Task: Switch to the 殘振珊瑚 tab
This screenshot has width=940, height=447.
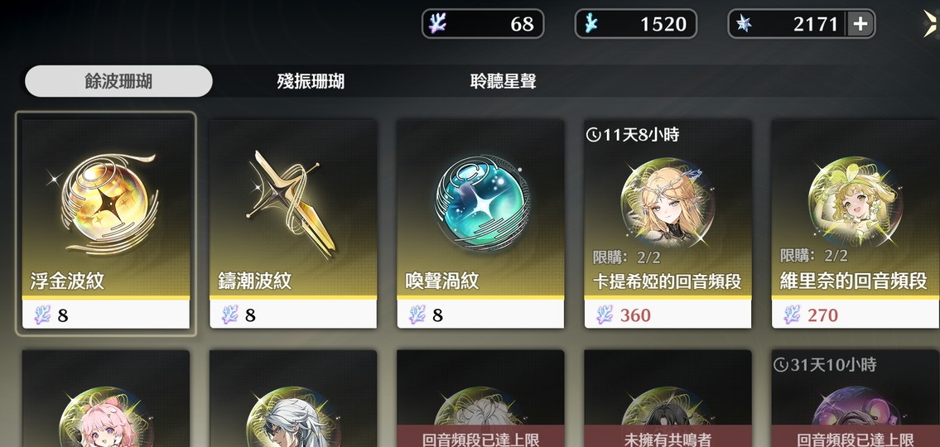Action: (x=311, y=81)
